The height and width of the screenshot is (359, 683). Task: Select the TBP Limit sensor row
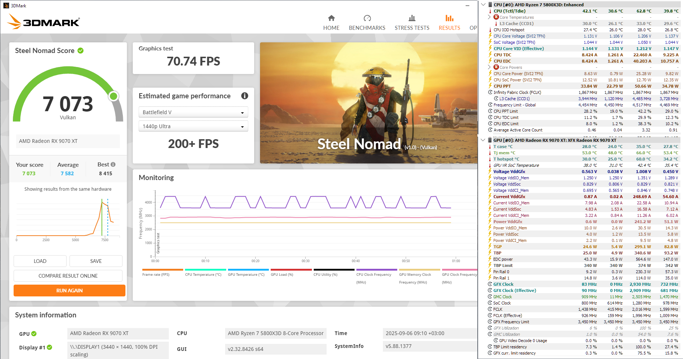tap(583, 265)
